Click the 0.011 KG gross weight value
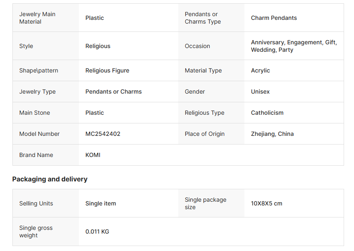The image size is (354, 251). point(97,232)
